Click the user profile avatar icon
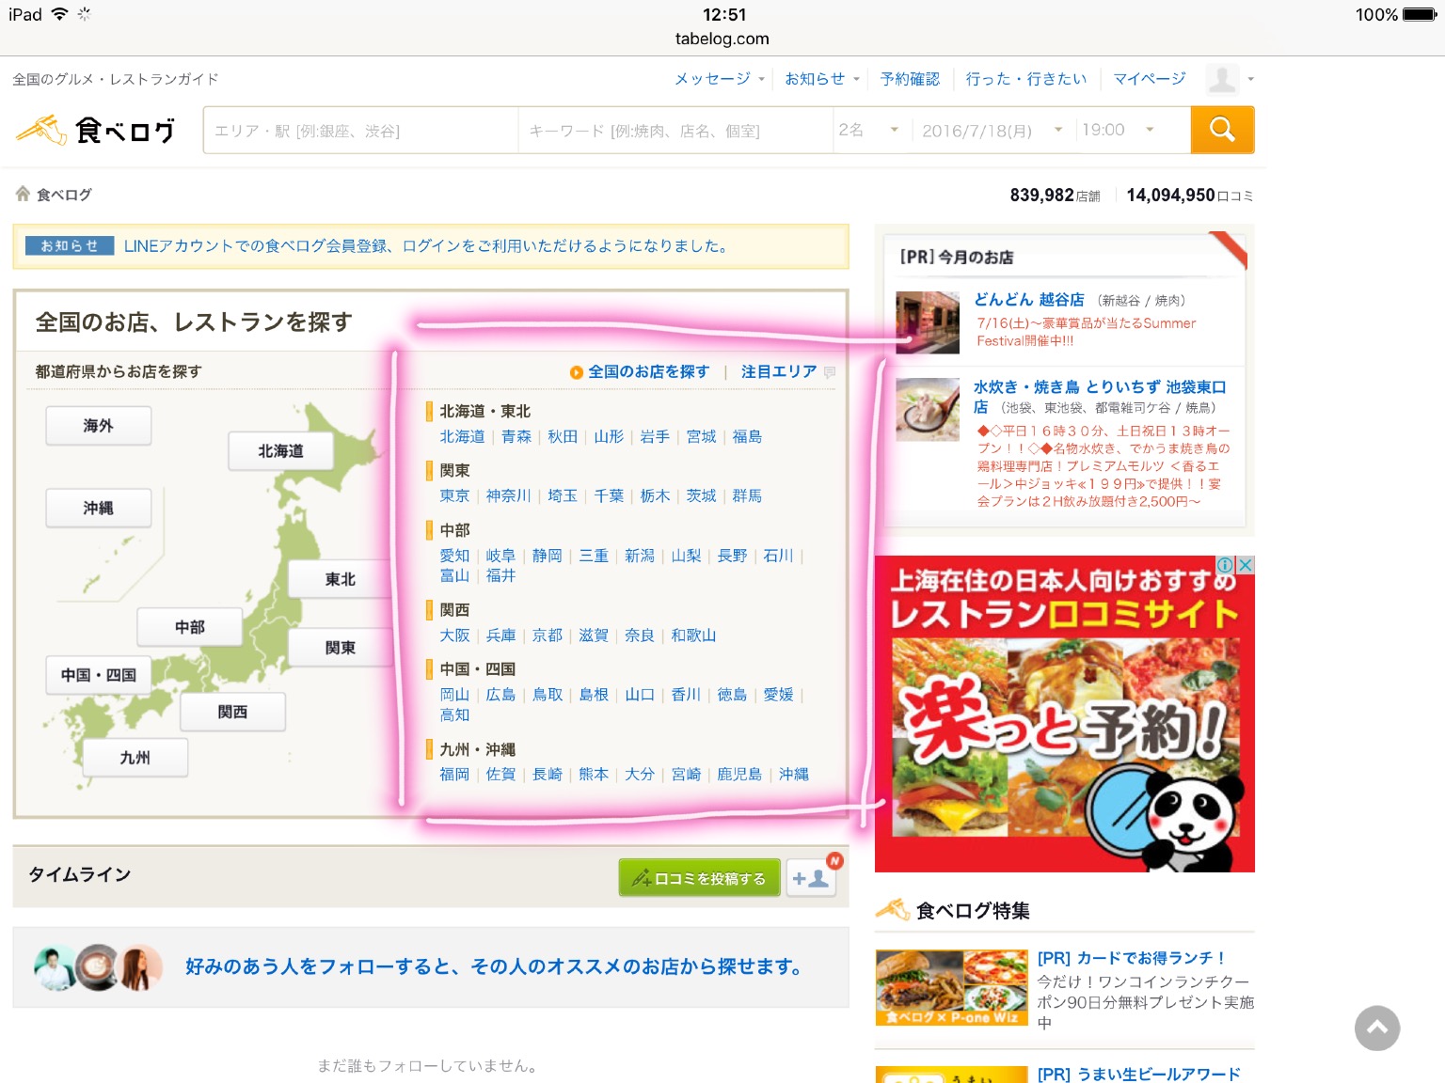 1222,79
